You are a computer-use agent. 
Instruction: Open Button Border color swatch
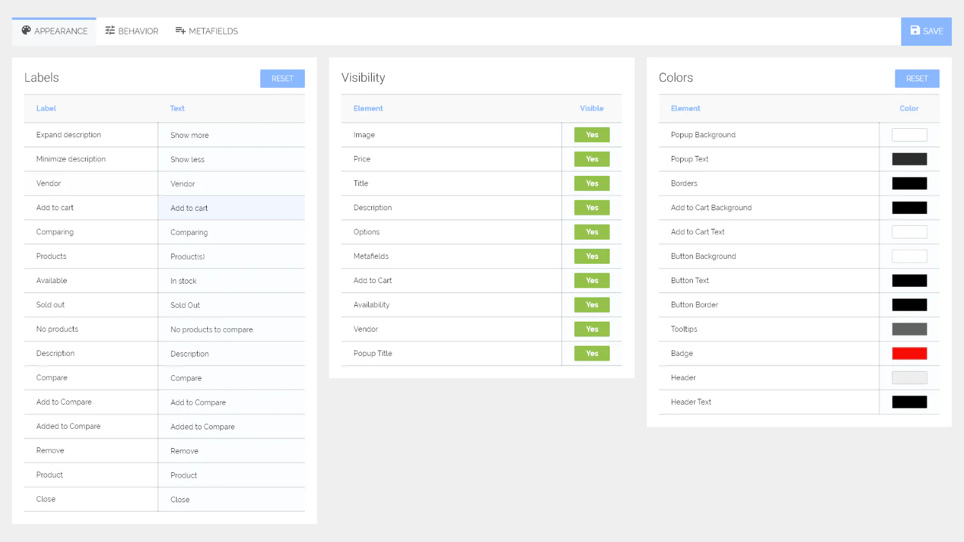tap(909, 305)
